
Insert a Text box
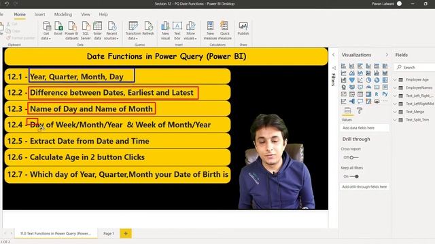177,30
